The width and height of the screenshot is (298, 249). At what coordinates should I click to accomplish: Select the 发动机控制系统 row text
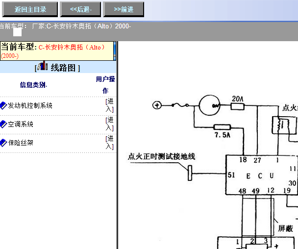click(30, 105)
